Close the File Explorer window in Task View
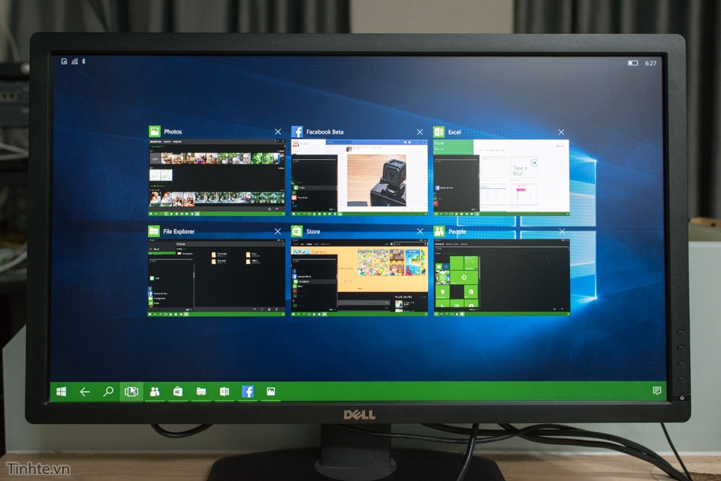 point(278,231)
